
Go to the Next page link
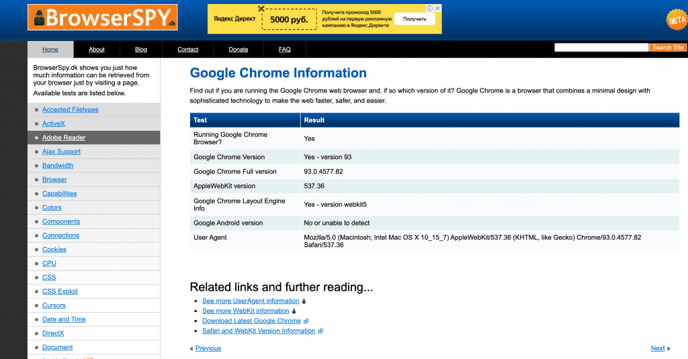coord(658,348)
